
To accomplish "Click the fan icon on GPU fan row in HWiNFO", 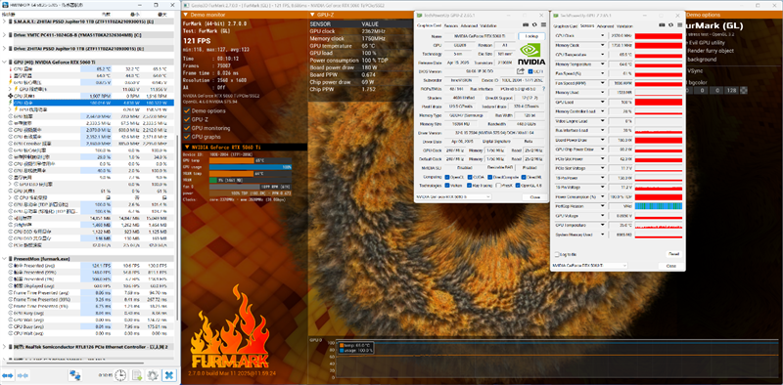I will tap(11, 95).
